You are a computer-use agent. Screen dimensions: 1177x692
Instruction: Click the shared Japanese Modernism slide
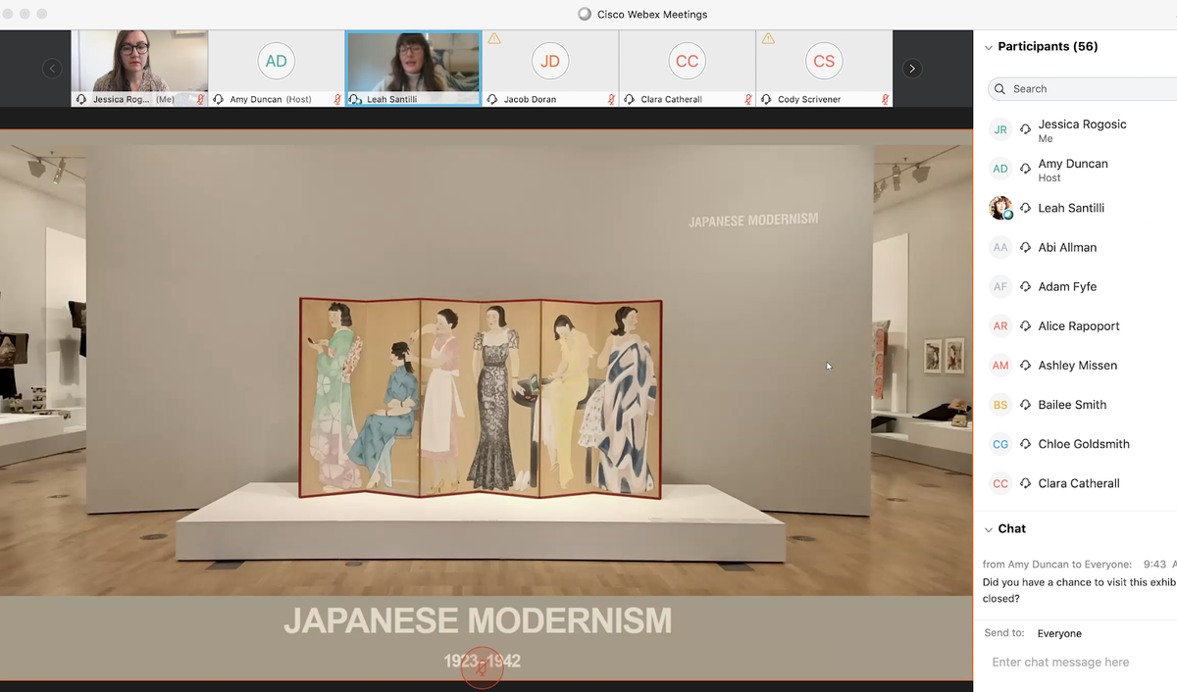click(486, 405)
